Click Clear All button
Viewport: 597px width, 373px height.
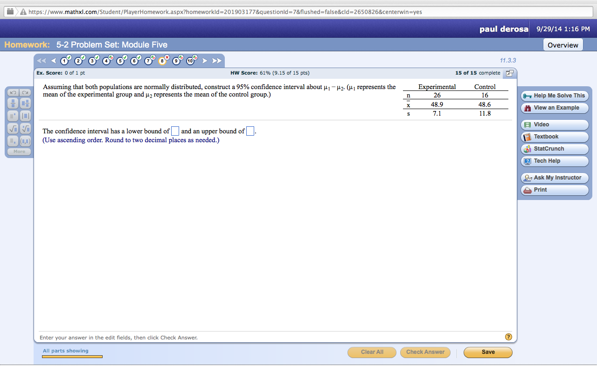click(x=372, y=352)
